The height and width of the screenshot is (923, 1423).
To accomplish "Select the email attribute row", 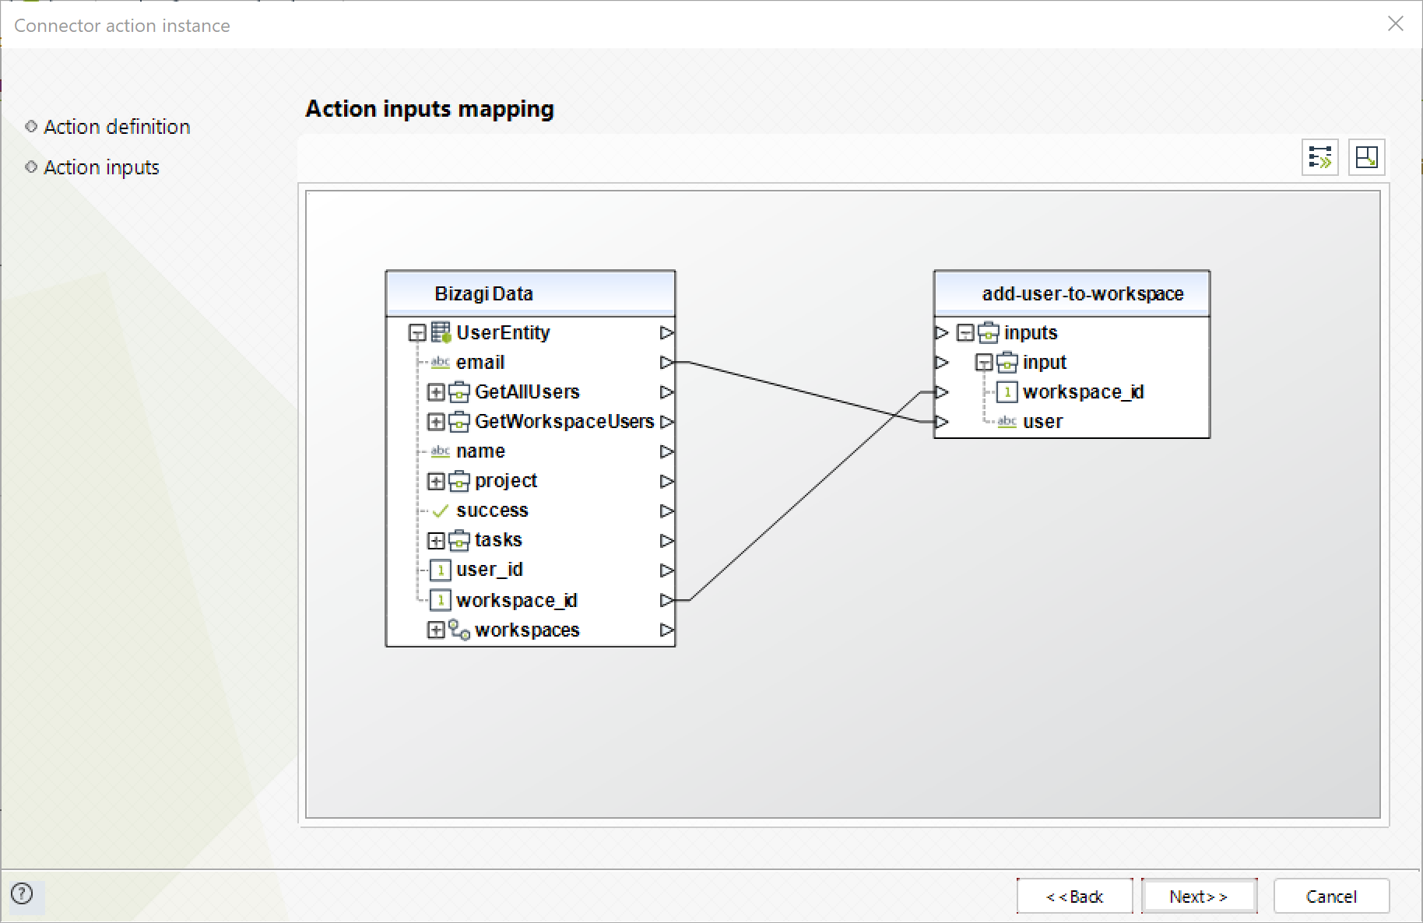I will pyautogui.click(x=531, y=363).
